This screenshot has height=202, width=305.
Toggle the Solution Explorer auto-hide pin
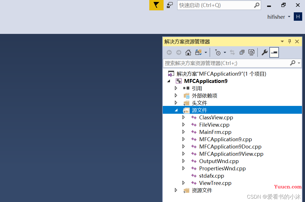coord(290,41)
